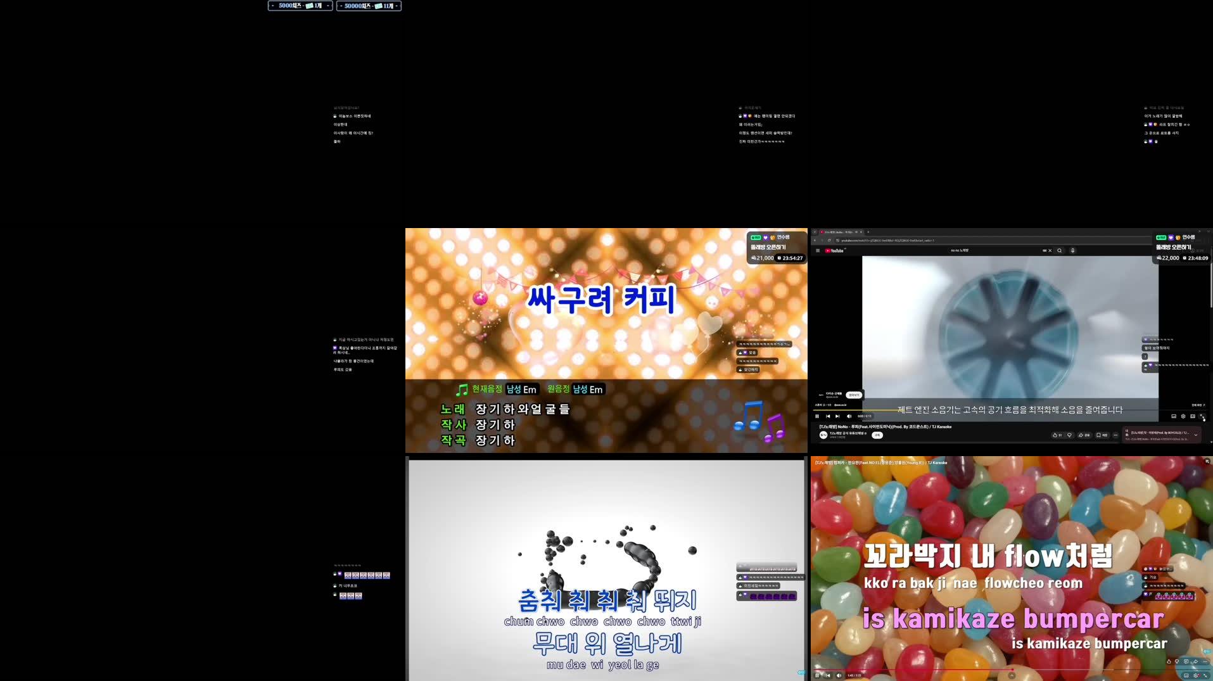Open the search magnifier icon
Screen dimensions: 1213x681
click(1060, 250)
